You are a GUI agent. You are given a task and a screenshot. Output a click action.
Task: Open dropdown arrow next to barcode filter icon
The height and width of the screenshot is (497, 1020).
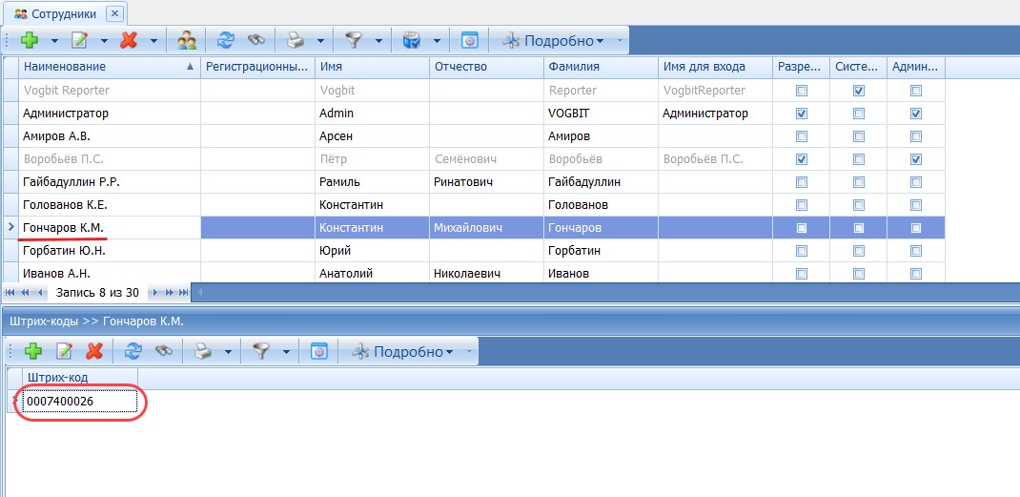286,352
